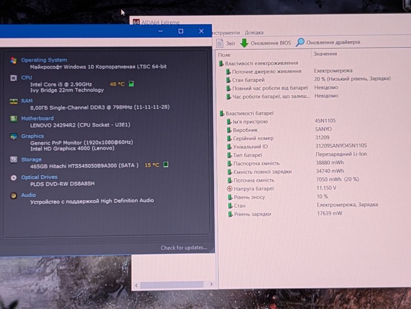Click the Оновлення драйверів toolbar button
This screenshot has width=411, height=309.
tap(328, 42)
